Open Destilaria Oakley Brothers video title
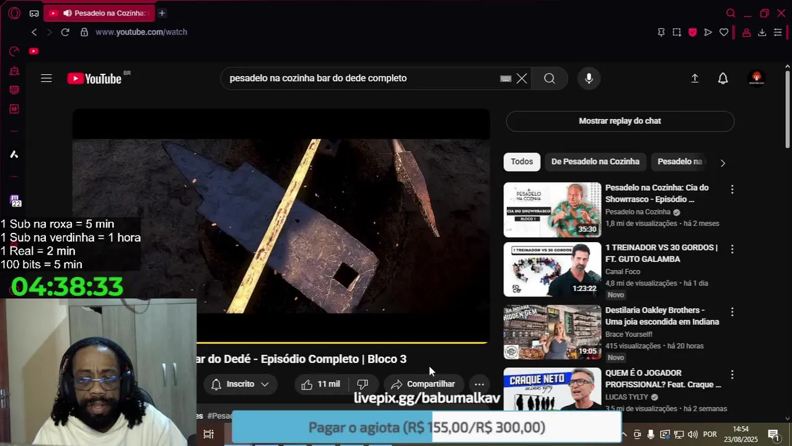 (x=662, y=316)
